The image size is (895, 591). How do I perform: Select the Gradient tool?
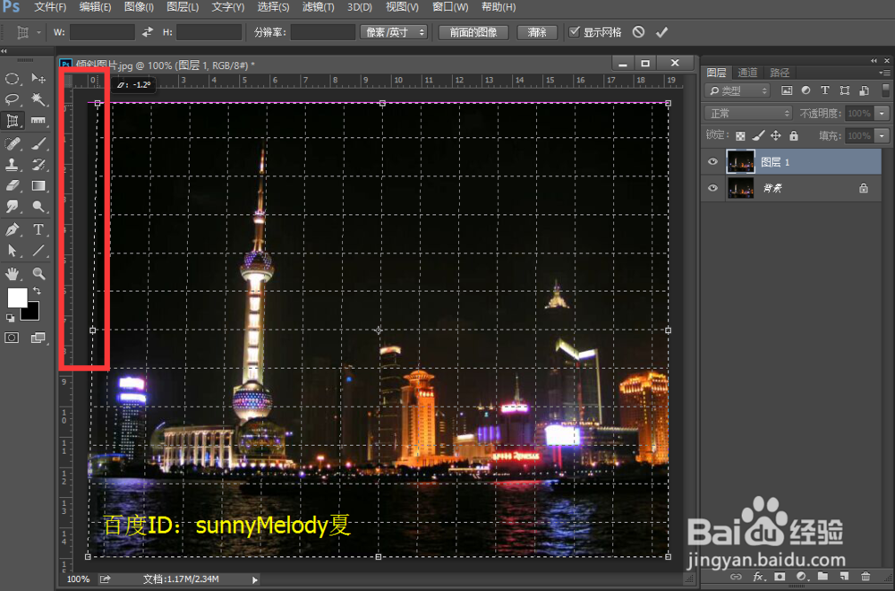click(x=38, y=185)
